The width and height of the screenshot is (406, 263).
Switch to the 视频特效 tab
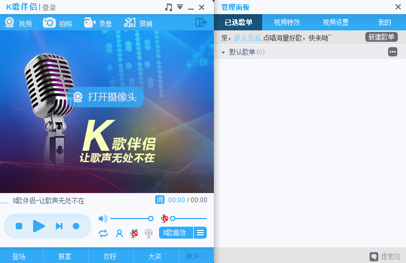[x=287, y=22]
